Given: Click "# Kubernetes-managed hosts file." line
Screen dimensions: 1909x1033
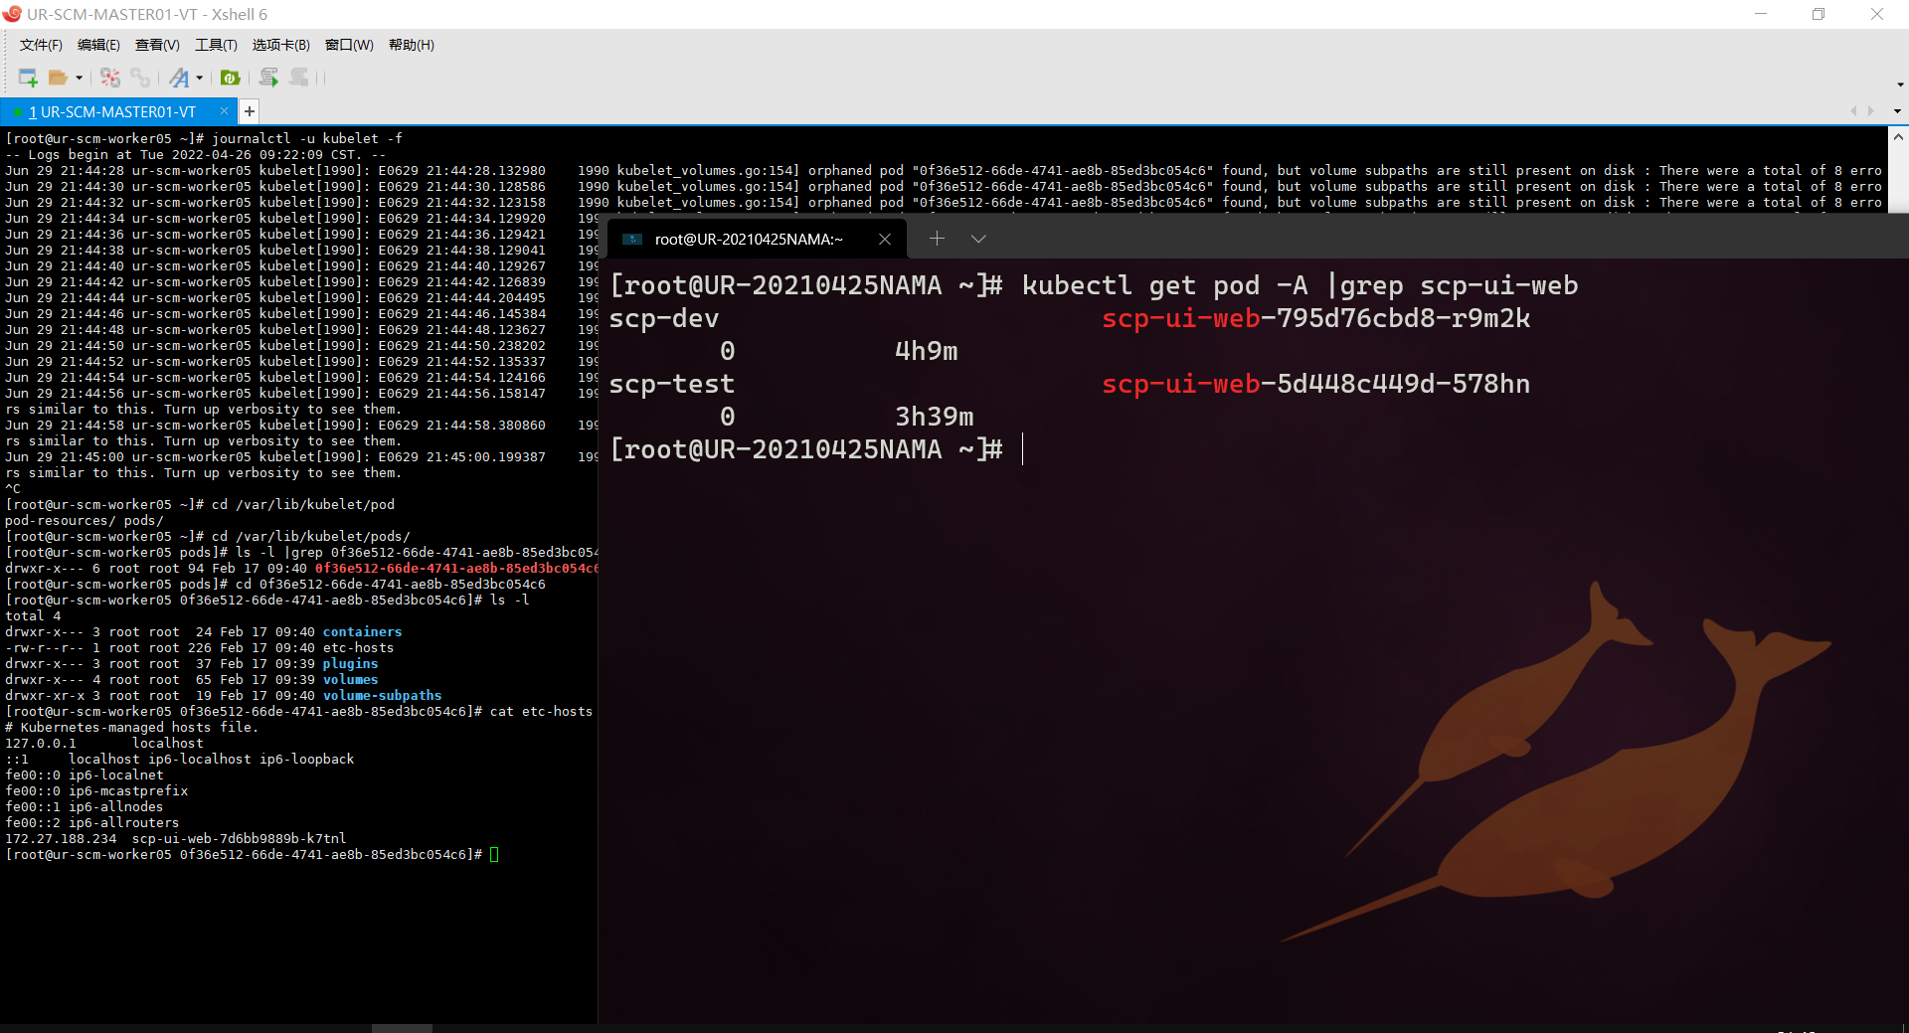Looking at the screenshot, I should (x=131, y=728).
